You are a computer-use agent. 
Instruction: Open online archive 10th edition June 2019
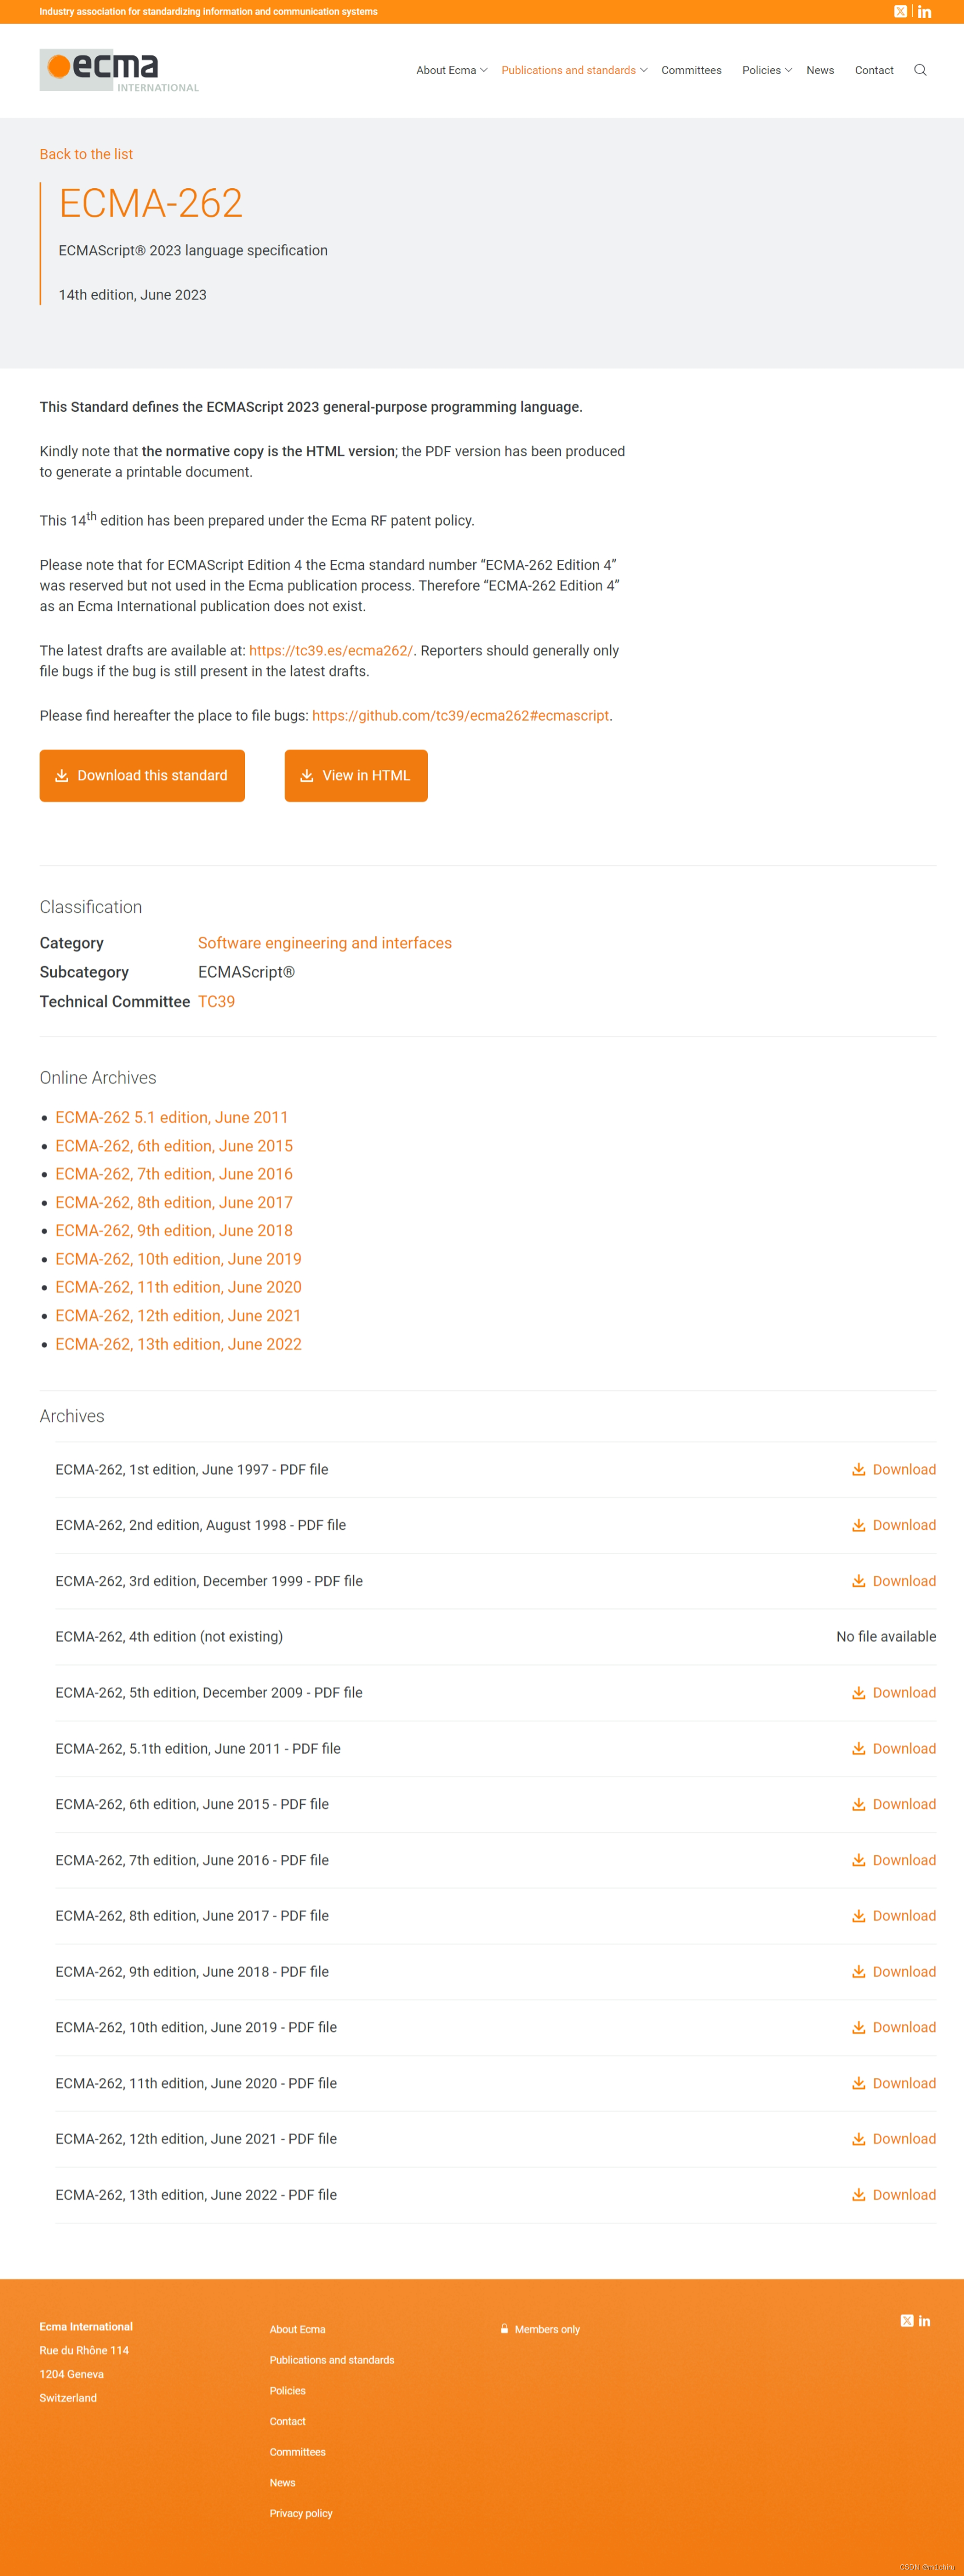[x=178, y=1259]
